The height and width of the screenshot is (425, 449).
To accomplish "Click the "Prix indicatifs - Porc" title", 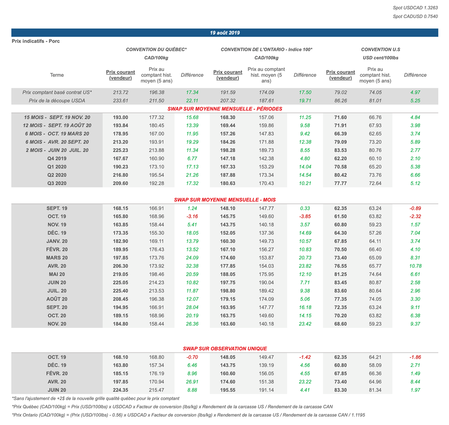I will 36,41.
